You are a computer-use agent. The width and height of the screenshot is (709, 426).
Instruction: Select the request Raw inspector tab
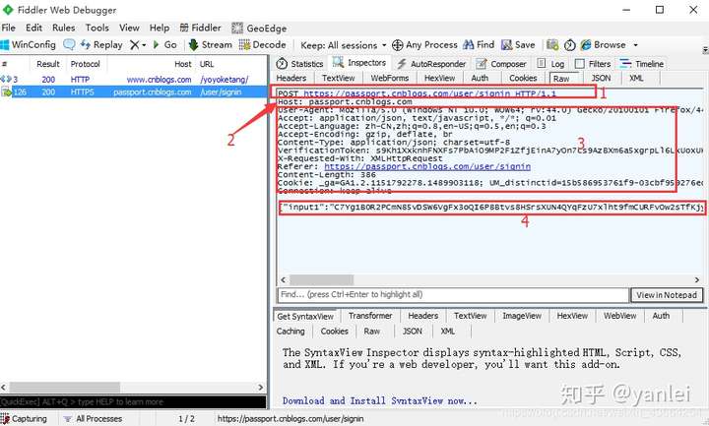pyautogui.click(x=561, y=79)
